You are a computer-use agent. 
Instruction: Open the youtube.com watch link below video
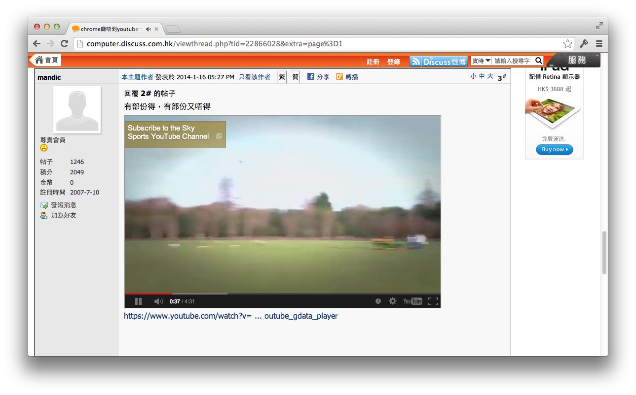coord(231,316)
